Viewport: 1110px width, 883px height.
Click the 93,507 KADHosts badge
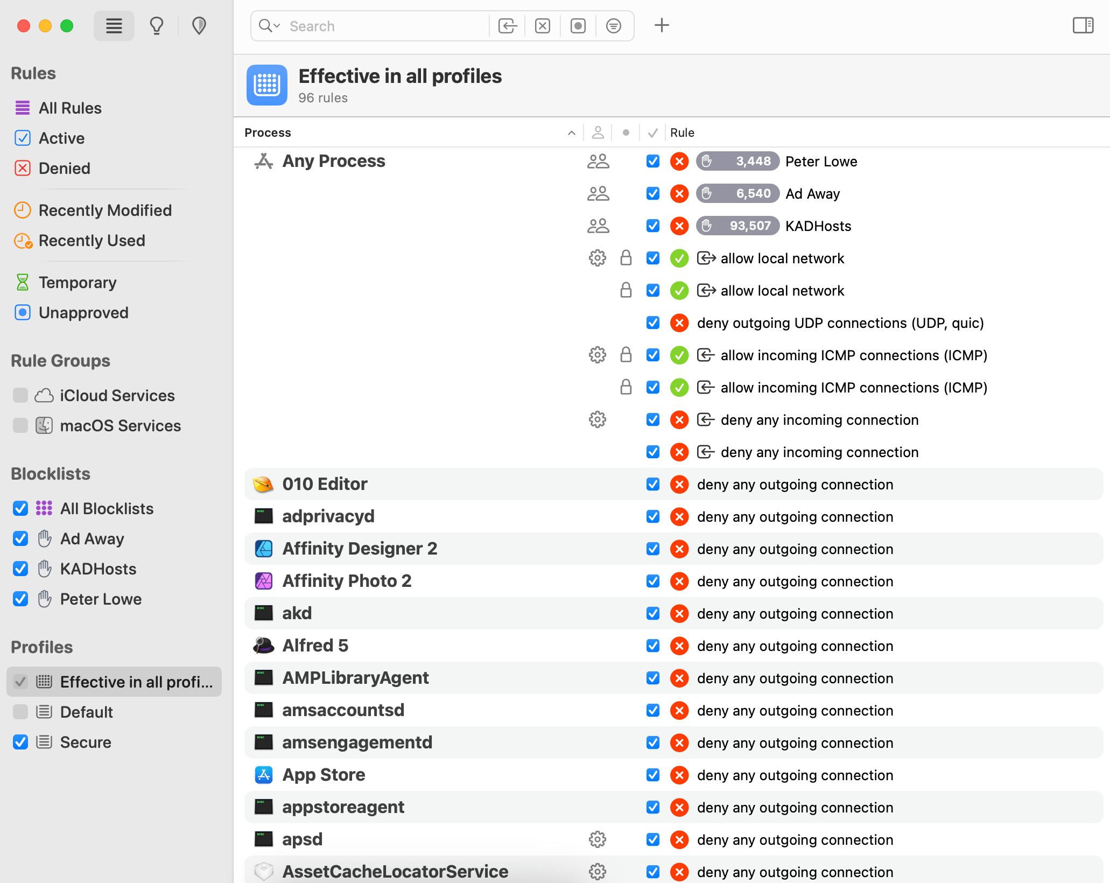coord(737,226)
